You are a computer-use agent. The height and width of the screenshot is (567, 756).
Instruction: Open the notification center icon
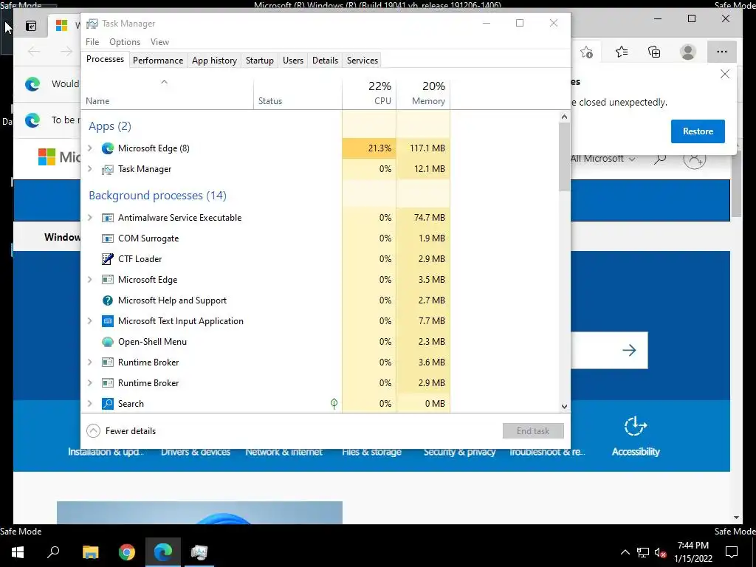pos(732,552)
